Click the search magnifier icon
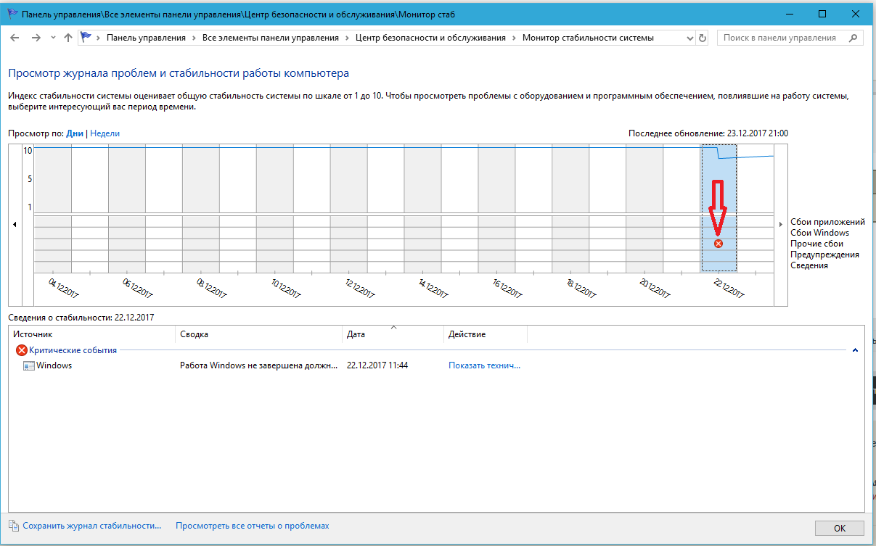This screenshot has height=546, width=876. 852,38
